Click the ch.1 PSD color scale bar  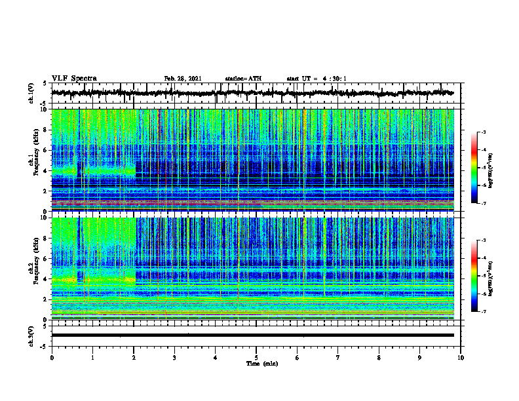pyautogui.click(x=474, y=168)
